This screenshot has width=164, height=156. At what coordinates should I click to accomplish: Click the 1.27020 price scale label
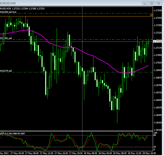[158, 63]
